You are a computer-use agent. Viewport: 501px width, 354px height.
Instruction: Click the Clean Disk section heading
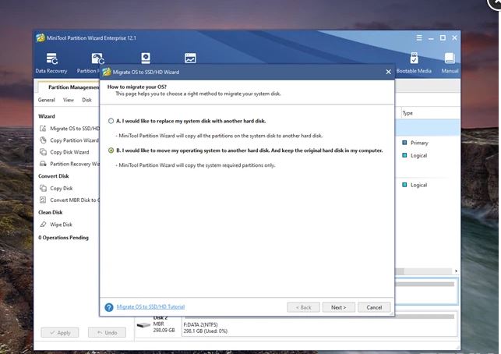pos(50,212)
